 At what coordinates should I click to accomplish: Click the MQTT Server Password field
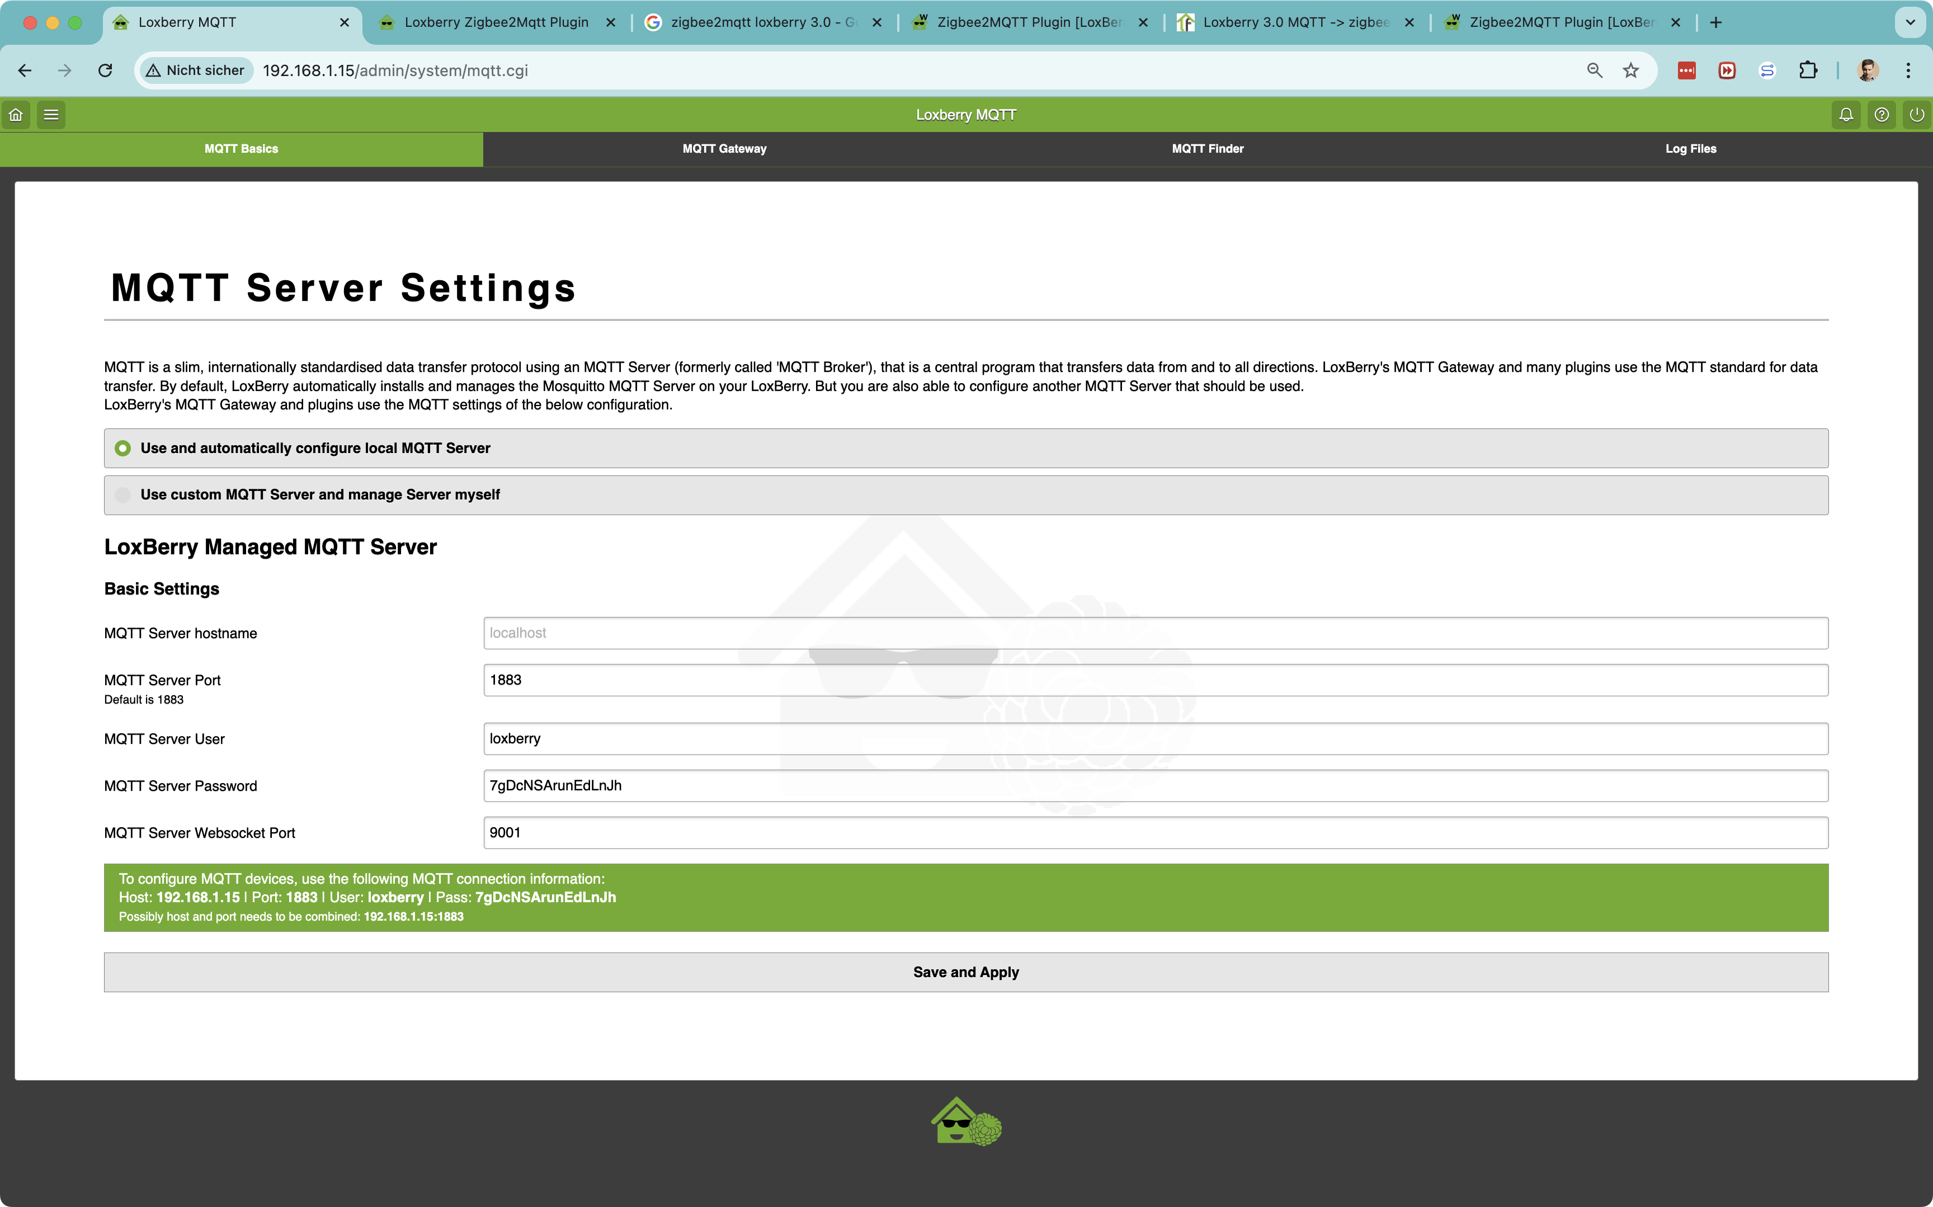[x=1155, y=785]
